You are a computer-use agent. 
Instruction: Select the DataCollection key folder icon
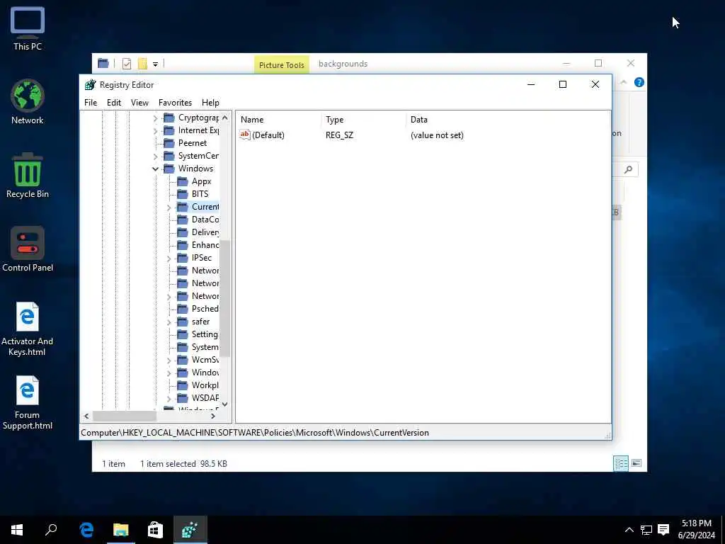point(183,220)
